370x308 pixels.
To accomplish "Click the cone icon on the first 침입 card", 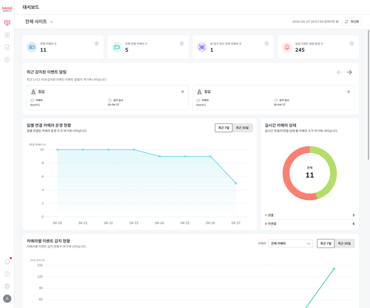I will click(x=33, y=92).
